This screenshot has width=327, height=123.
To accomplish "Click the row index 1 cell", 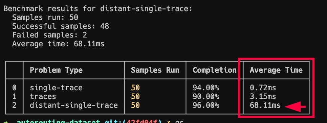I will (14, 97).
